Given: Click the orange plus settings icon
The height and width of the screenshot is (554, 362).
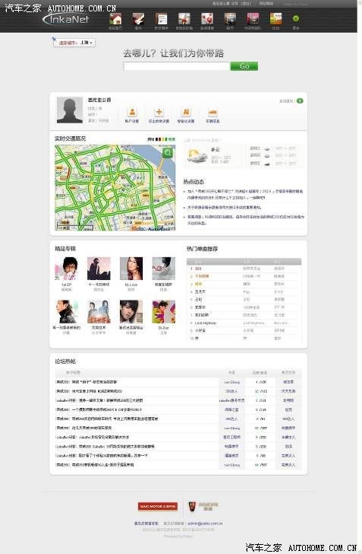Looking at the screenshot, I should coord(159,112).
